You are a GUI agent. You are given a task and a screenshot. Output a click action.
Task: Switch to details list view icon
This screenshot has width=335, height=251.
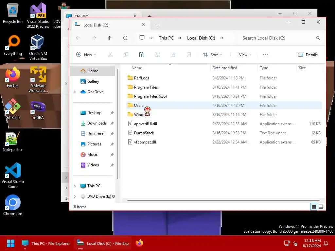pyautogui.click(x=314, y=207)
